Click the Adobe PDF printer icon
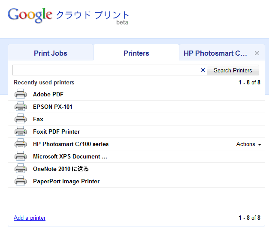 coord(20,94)
